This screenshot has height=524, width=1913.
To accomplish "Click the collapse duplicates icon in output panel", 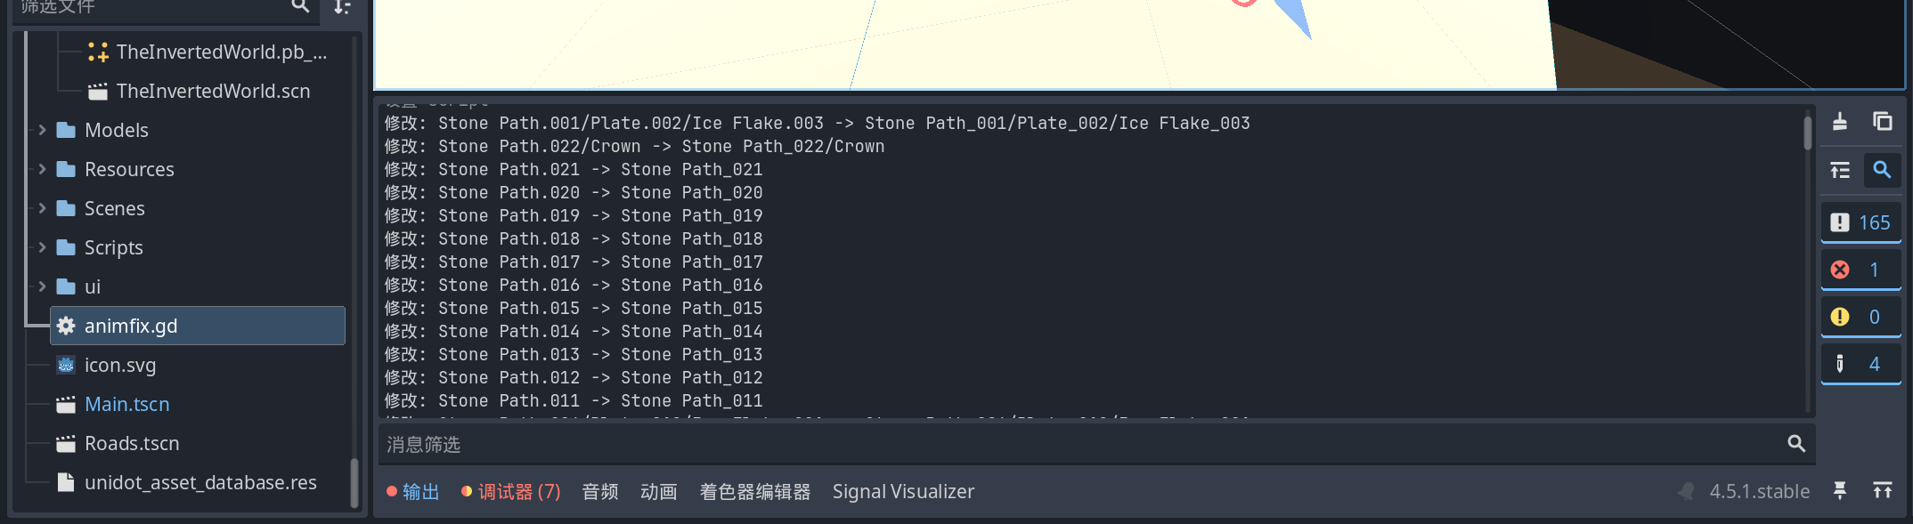I will [x=1840, y=170].
